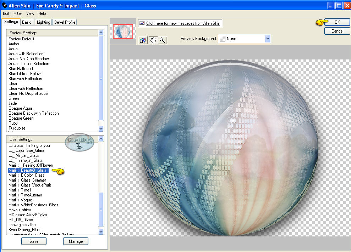Open the View menu
This screenshot has width=351, height=252.
[30, 13]
